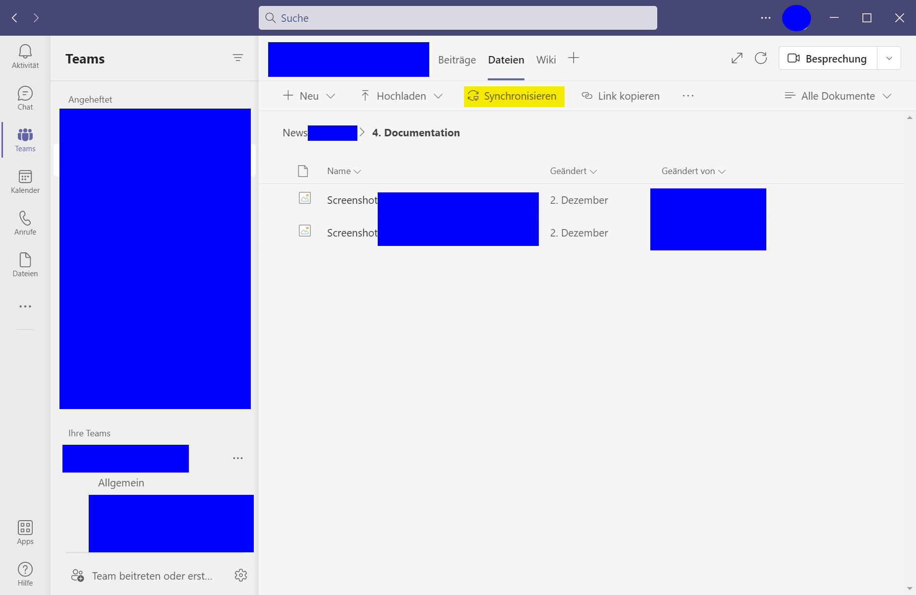916x595 pixels.
Task: Open the Aktivität notifications bell
Action: pyautogui.click(x=25, y=57)
